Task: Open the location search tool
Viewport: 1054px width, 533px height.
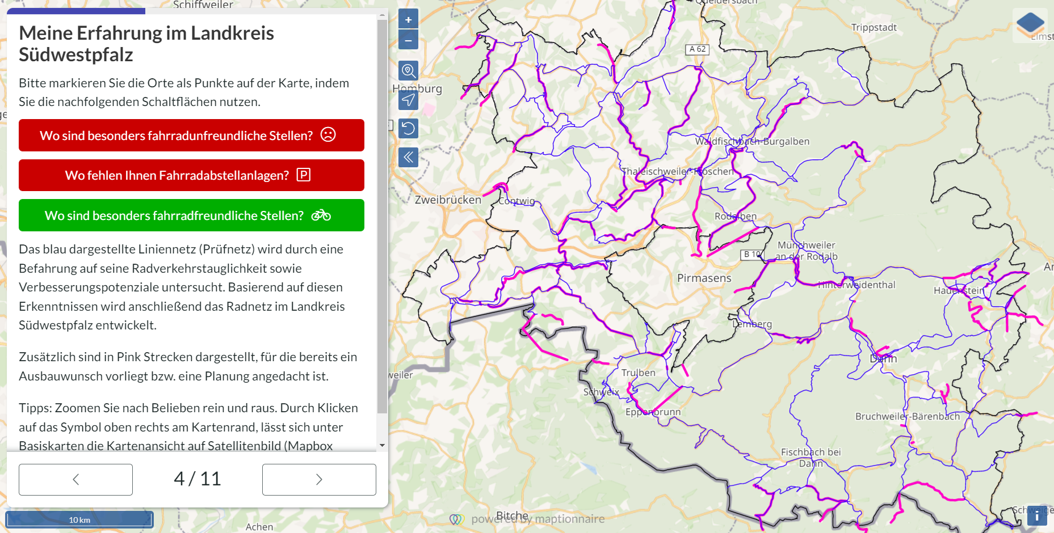Action: (x=408, y=71)
